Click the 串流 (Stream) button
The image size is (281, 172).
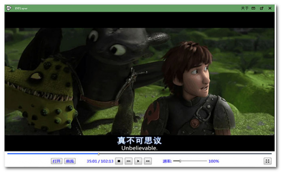[70, 161]
